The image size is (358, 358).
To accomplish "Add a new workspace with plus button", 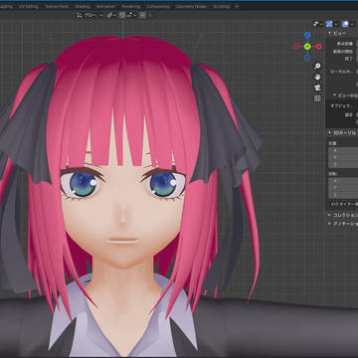I will click(x=237, y=6).
